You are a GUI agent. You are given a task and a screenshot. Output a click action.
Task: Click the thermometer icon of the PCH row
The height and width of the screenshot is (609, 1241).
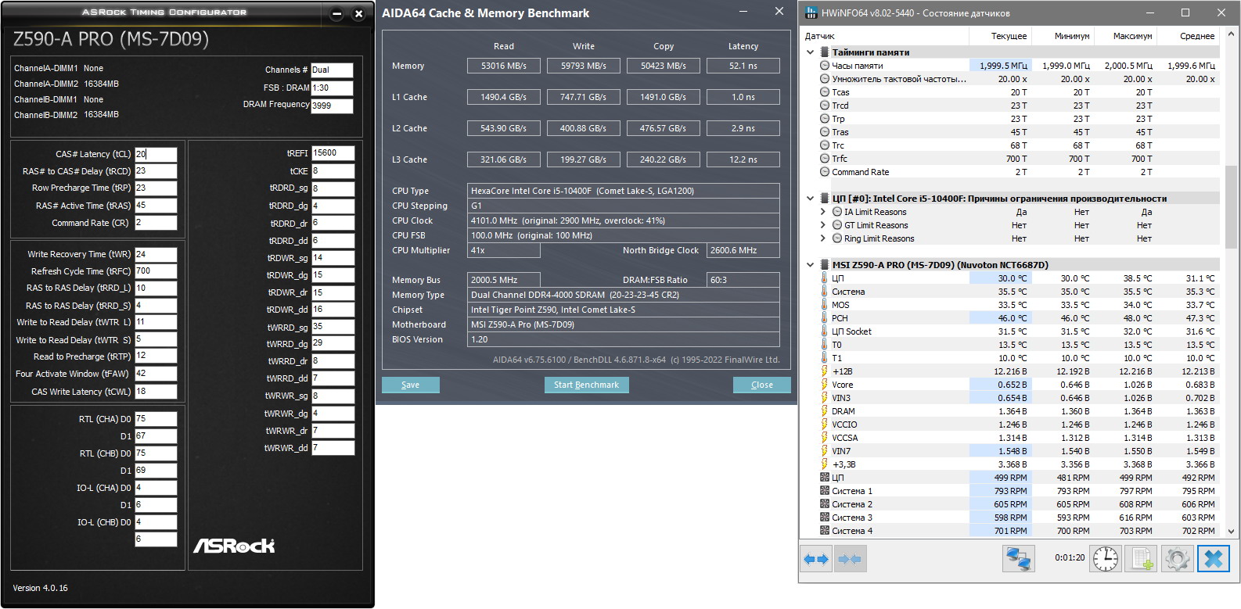pyautogui.click(x=825, y=318)
